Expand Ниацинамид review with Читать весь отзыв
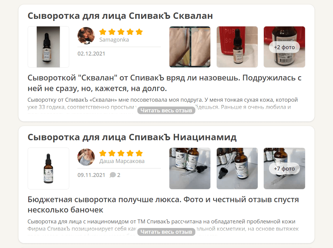333x248 pixels. 166,232
